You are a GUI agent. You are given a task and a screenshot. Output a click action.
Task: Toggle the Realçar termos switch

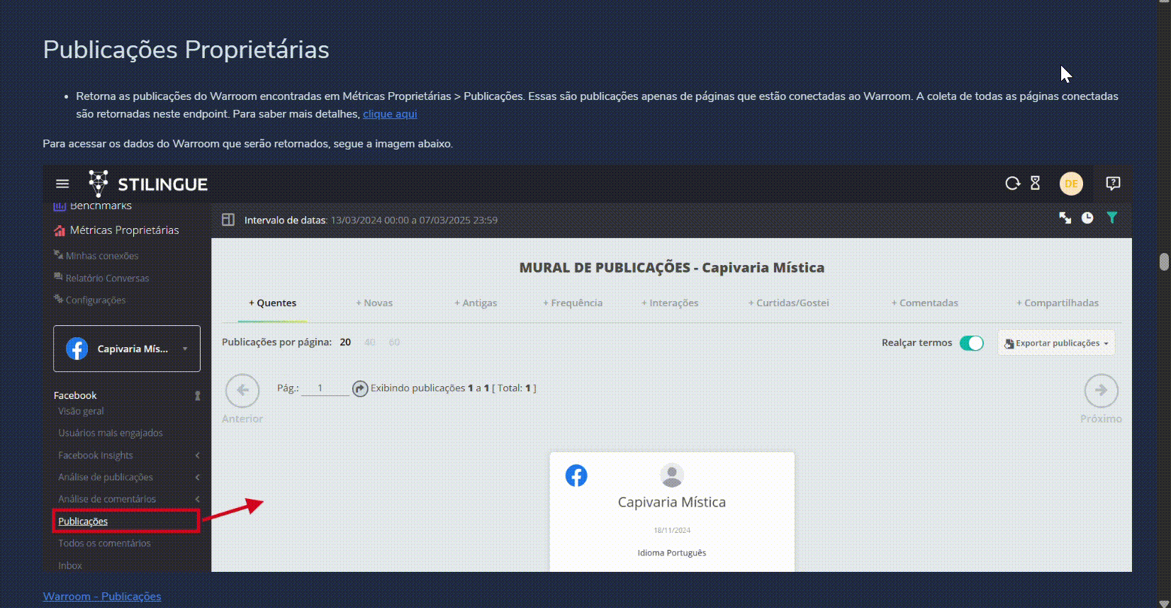(x=971, y=343)
